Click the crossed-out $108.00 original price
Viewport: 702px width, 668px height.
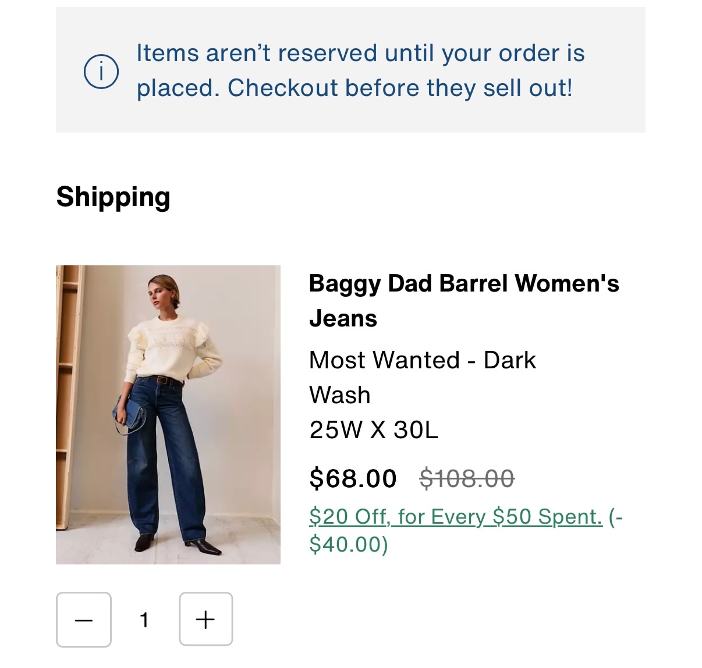coord(467,478)
